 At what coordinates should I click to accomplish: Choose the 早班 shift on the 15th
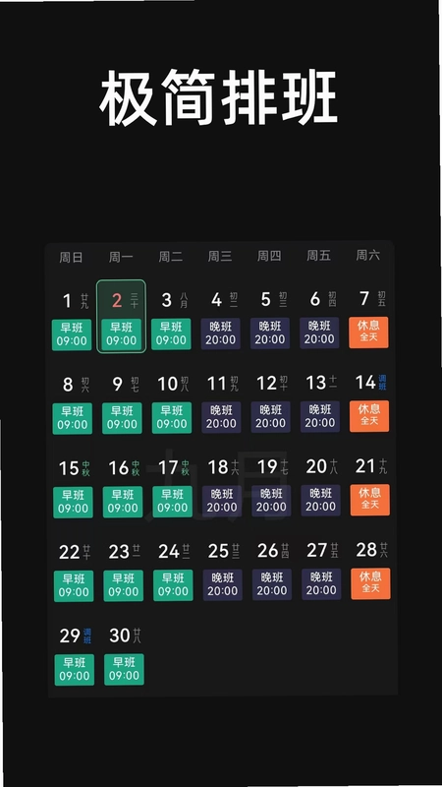(73, 502)
